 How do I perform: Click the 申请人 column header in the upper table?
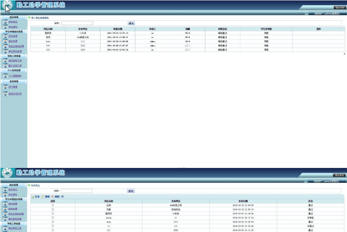pyautogui.click(x=152, y=29)
